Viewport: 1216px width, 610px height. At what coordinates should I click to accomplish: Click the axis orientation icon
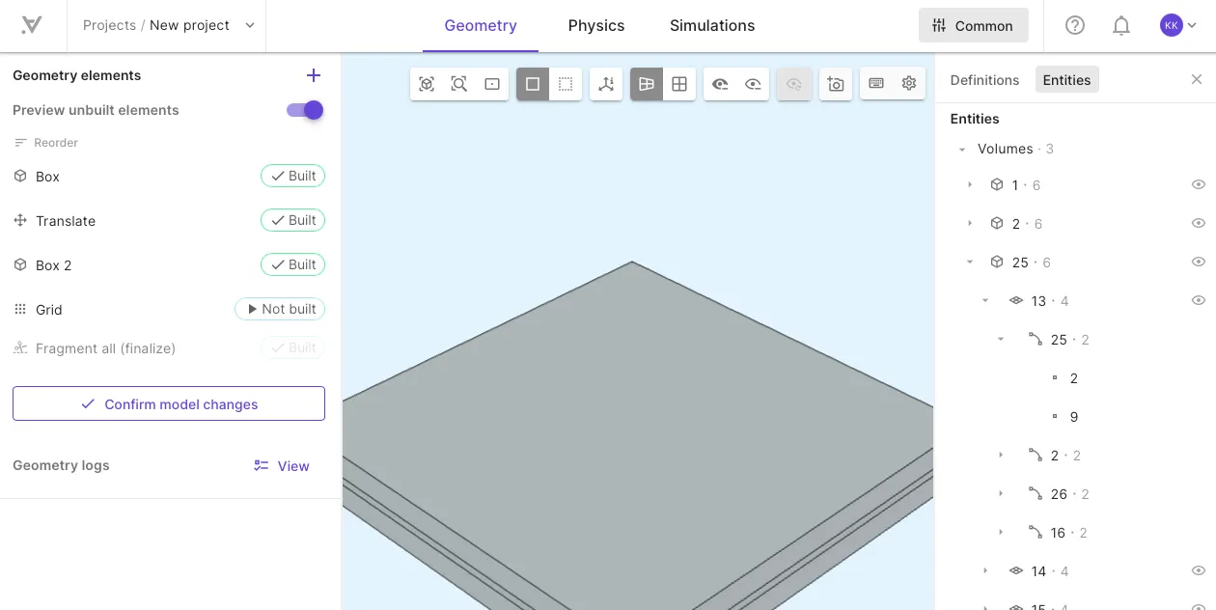click(606, 84)
